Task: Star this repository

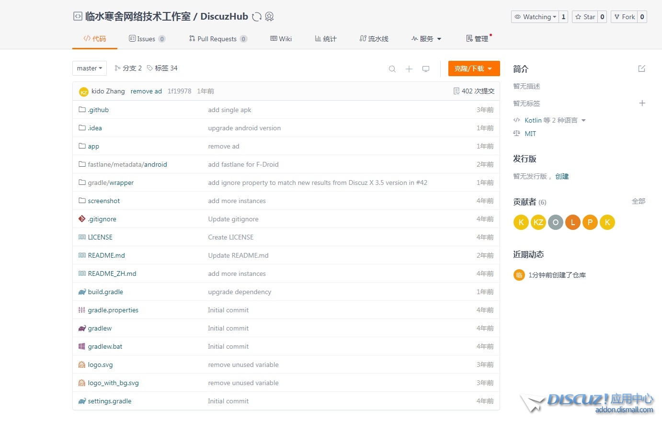Action: [585, 17]
